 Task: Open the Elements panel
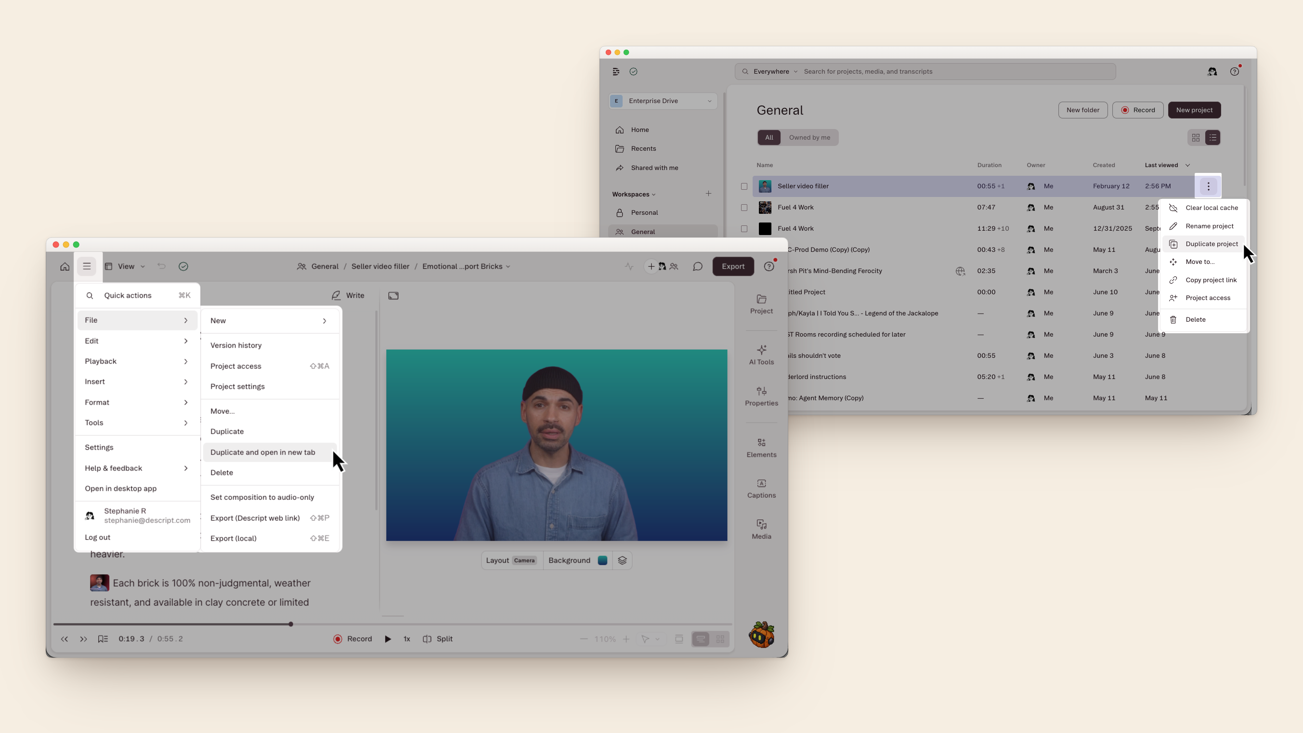(x=761, y=448)
